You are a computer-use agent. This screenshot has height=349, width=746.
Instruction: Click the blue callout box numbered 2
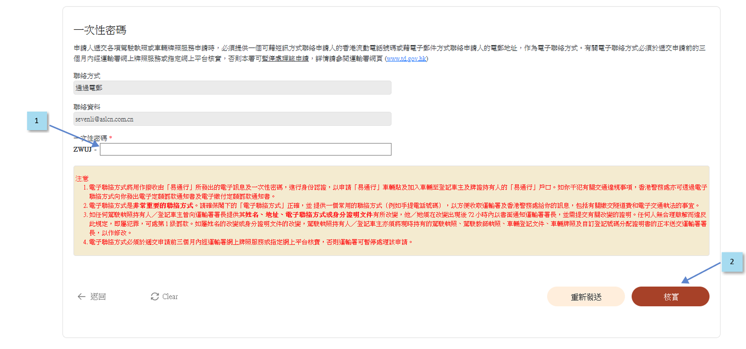click(732, 262)
